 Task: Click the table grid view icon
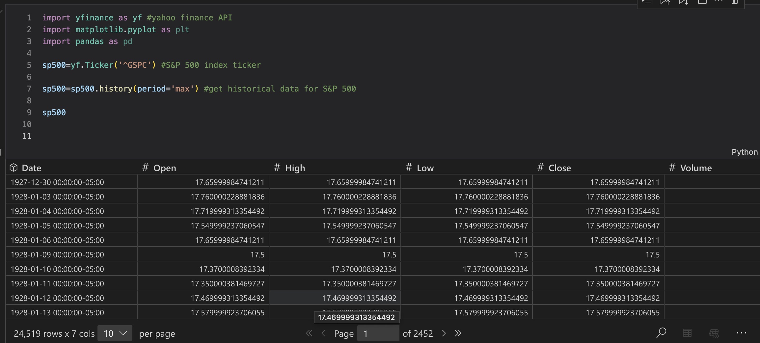point(687,333)
